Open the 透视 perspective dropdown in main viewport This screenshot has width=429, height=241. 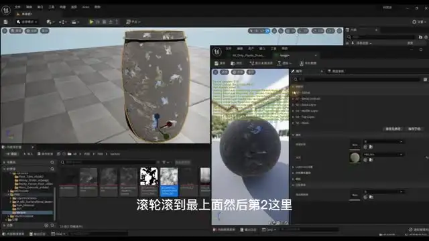pos(16,31)
